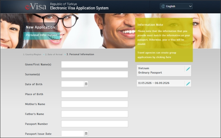Open the Date of Birth calendar picker
The image size is (221, 138).
click(86, 84)
